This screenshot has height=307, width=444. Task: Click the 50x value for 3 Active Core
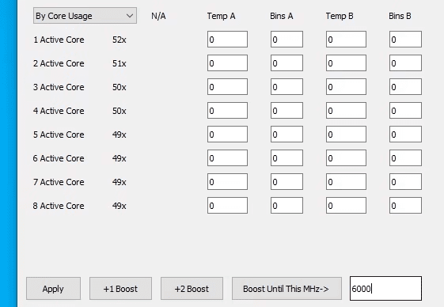point(120,87)
